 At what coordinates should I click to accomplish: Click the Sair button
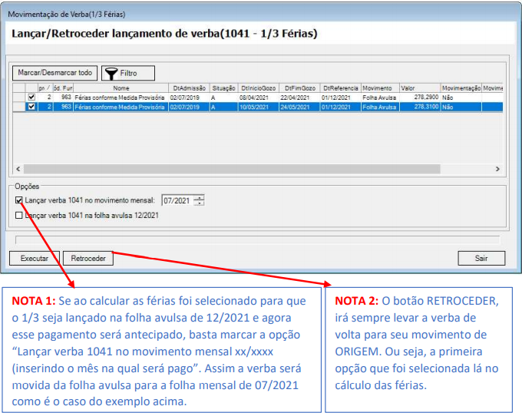(481, 258)
